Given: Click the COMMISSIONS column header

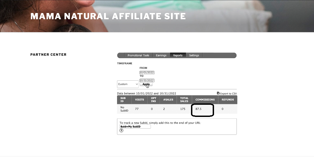Looking at the screenshot, I should pos(205,100).
